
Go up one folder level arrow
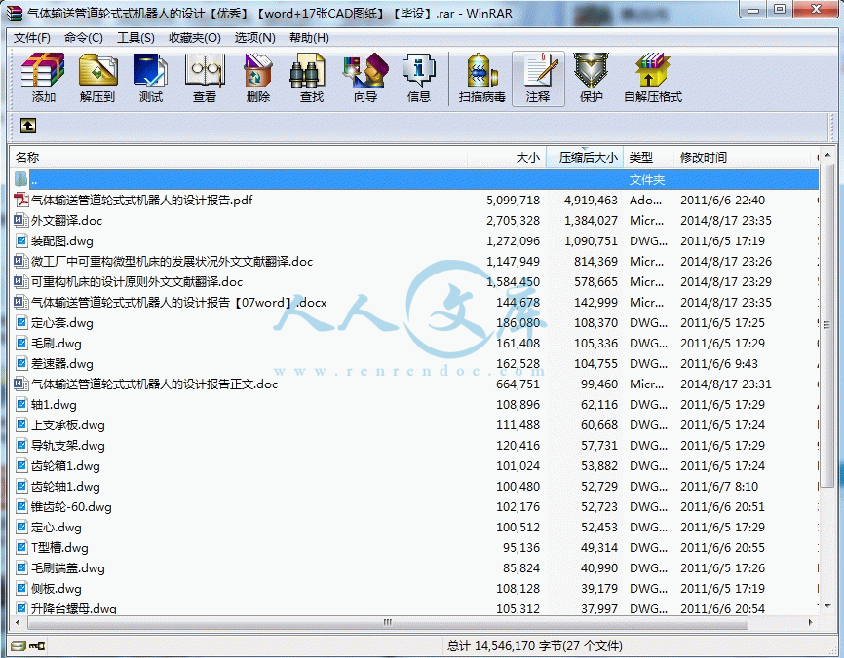28,126
